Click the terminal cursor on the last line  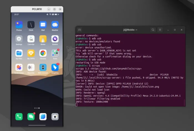tap(76, 105)
